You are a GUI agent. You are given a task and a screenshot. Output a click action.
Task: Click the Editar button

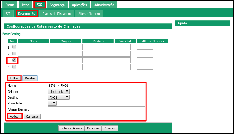(14, 78)
